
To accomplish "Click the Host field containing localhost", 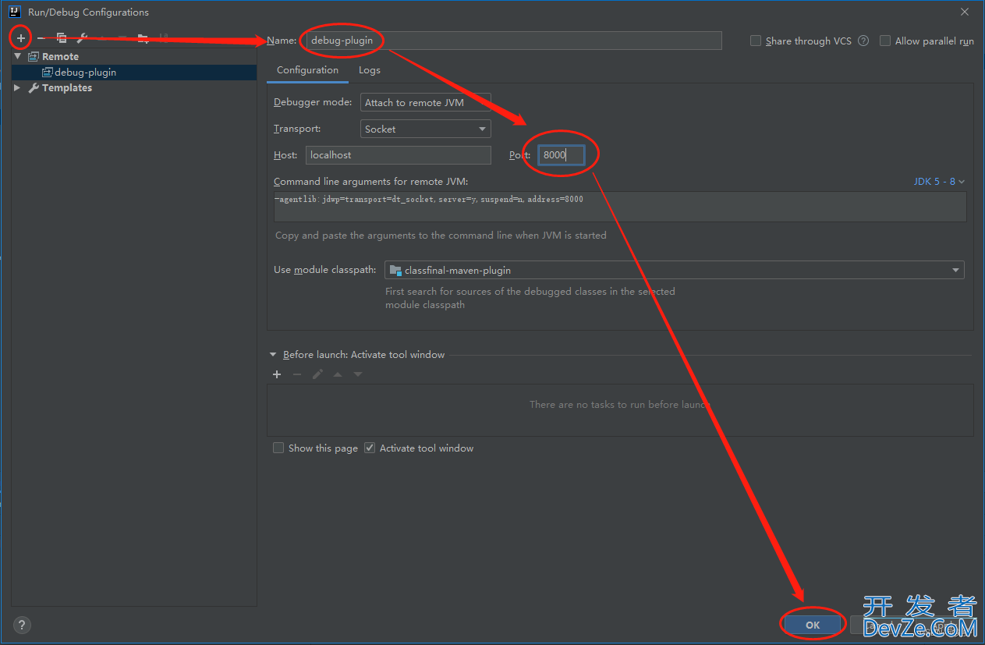I will point(399,154).
